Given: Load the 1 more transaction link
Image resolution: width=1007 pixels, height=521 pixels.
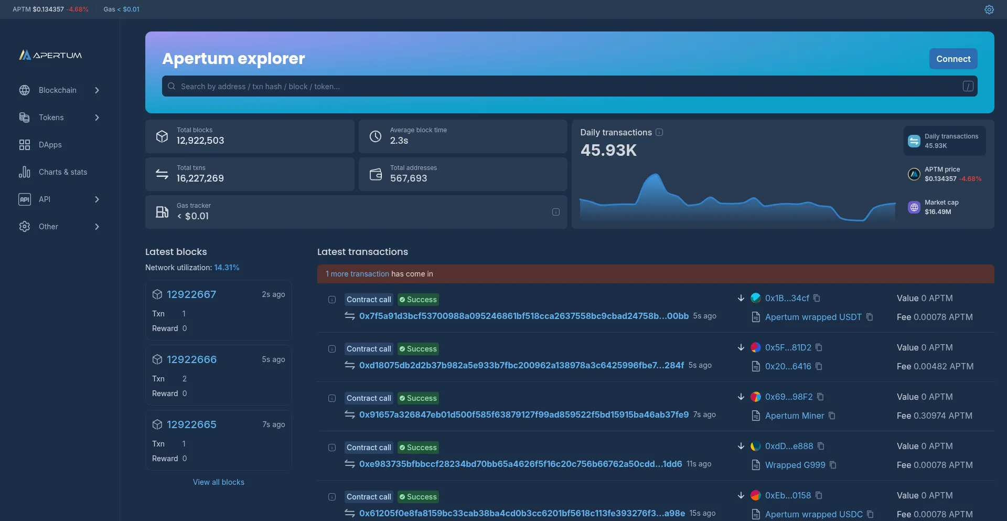Looking at the screenshot, I should coord(357,274).
